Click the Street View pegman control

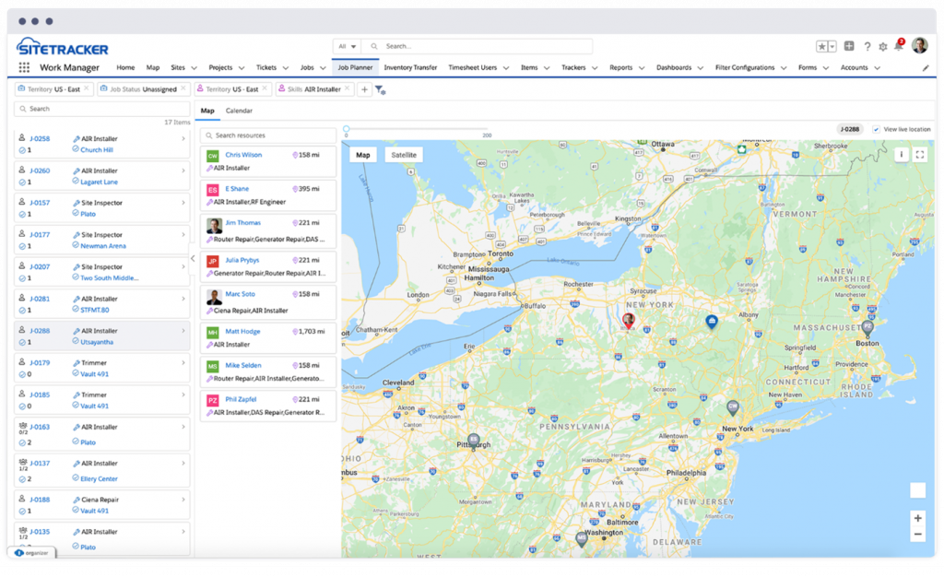pyautogui.click(x=917, y=490)
